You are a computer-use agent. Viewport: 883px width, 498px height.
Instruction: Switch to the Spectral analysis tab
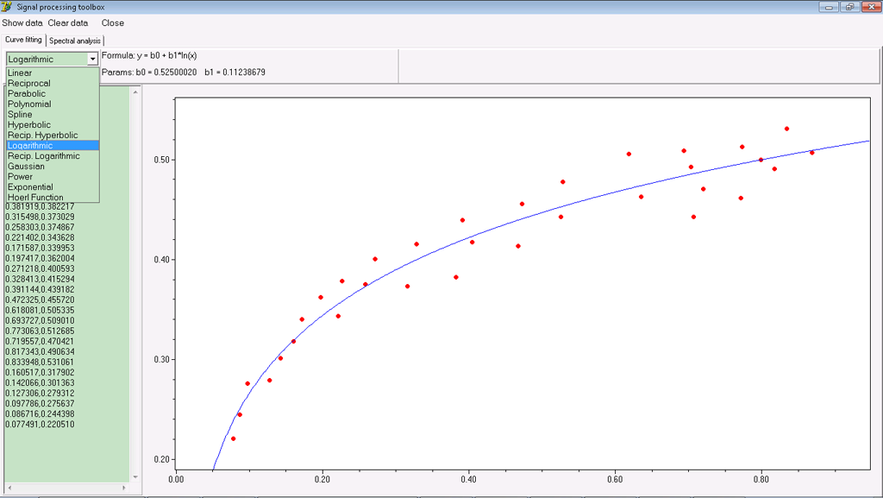75,41
